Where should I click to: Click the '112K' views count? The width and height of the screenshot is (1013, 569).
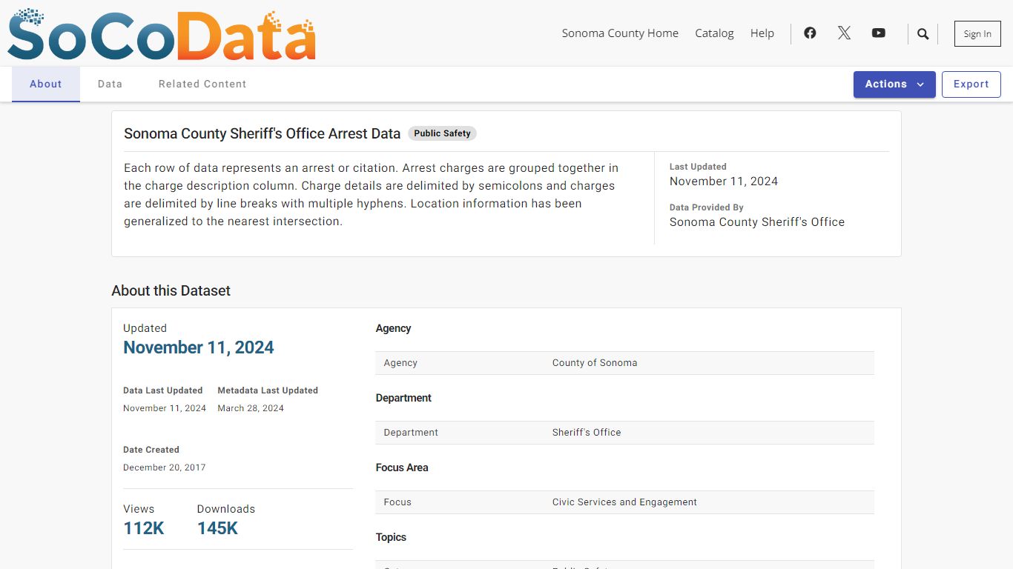click(144, 528)
